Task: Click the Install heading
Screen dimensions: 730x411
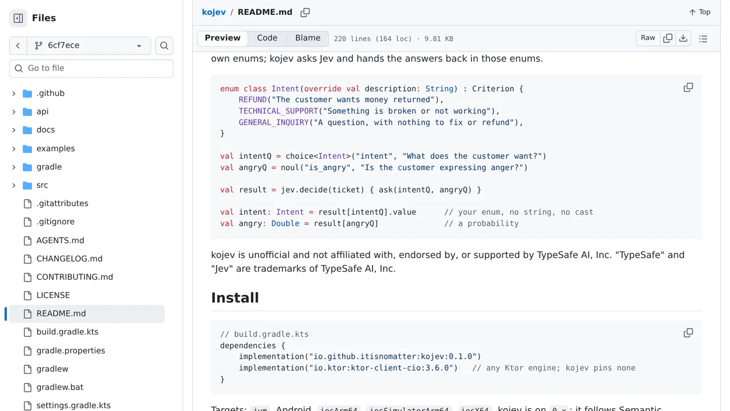Action: (x=235, y=298)
